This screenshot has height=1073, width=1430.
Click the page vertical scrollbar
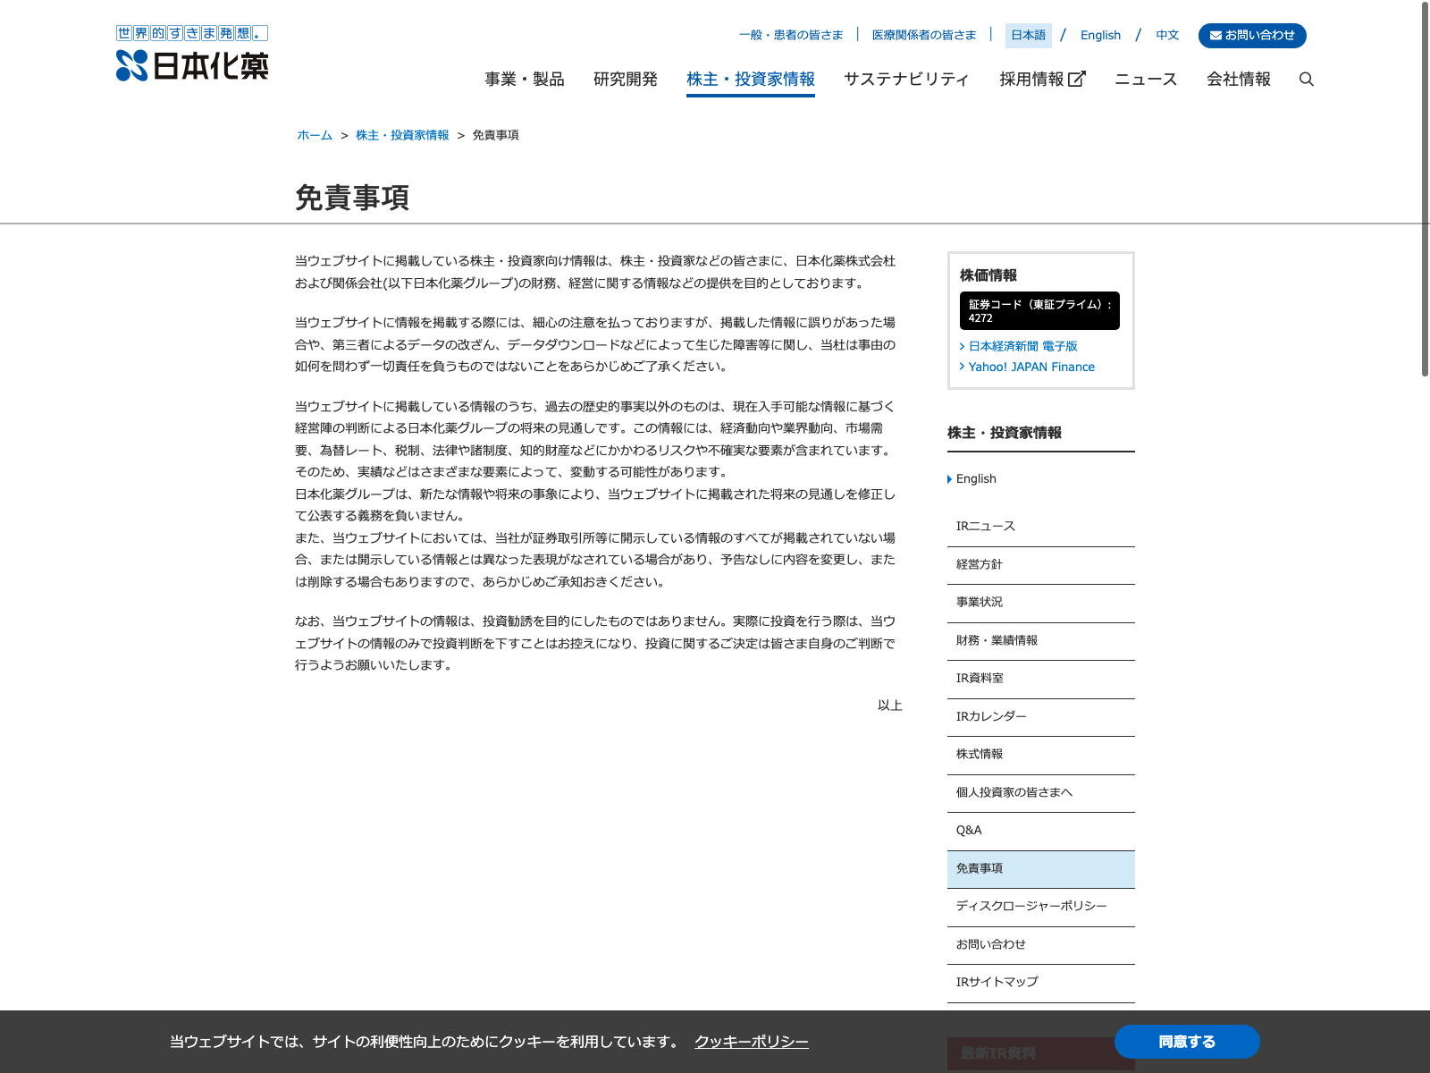point(1425,188)
